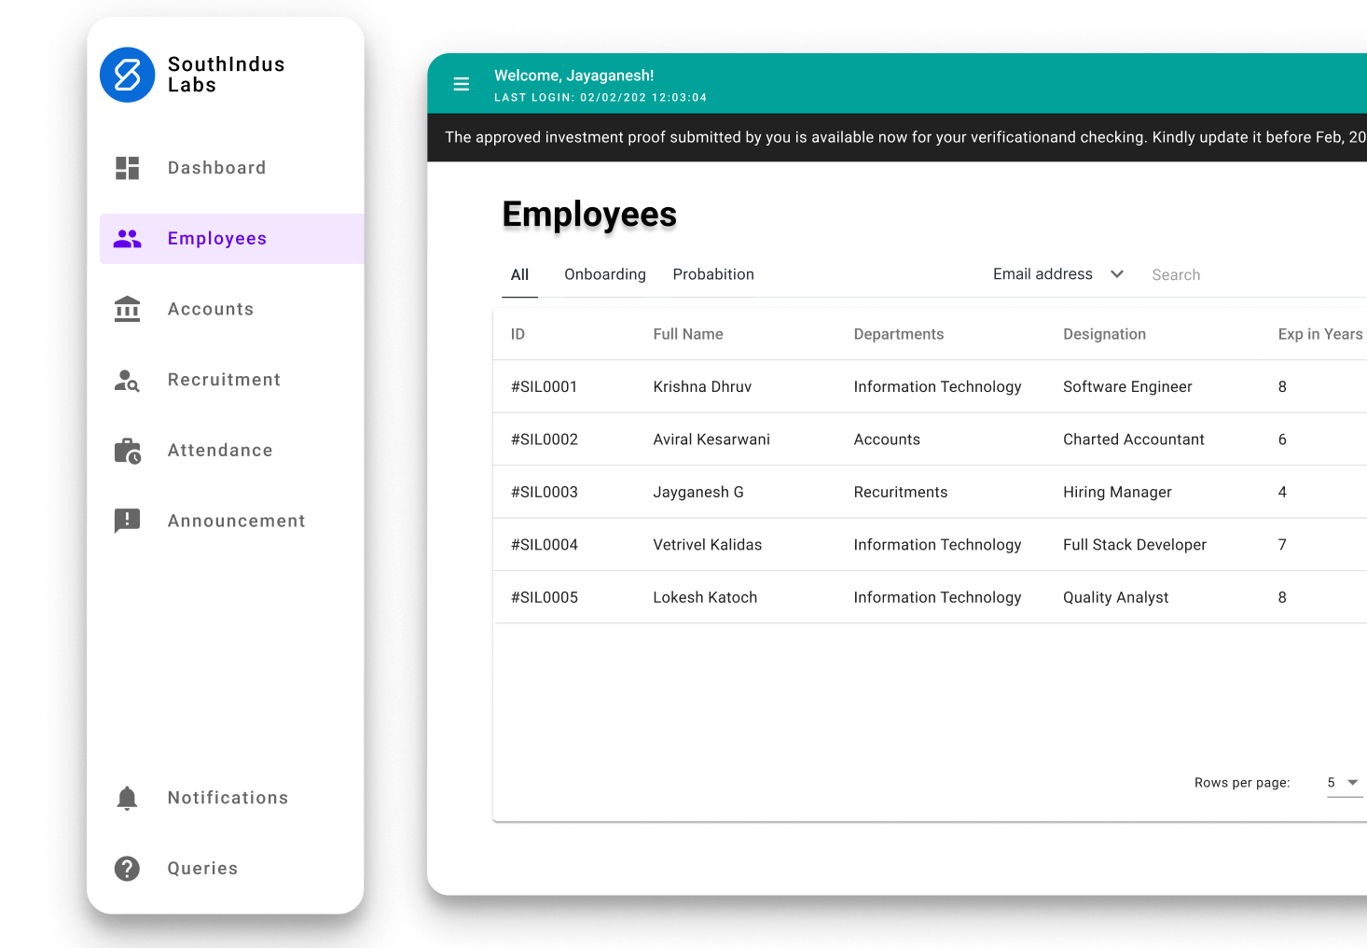Select the Probabition tab
Viewport: 1367px width, 948px height.
712,273
